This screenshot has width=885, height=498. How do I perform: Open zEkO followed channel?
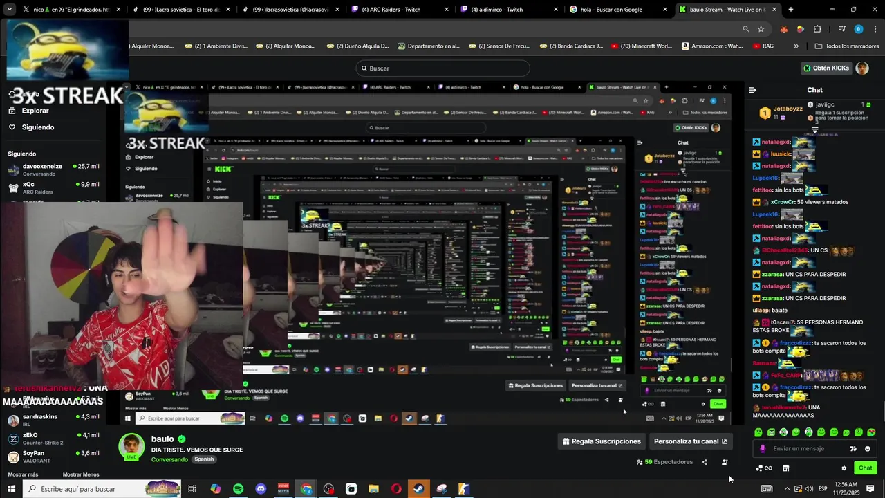pos(54,439)
